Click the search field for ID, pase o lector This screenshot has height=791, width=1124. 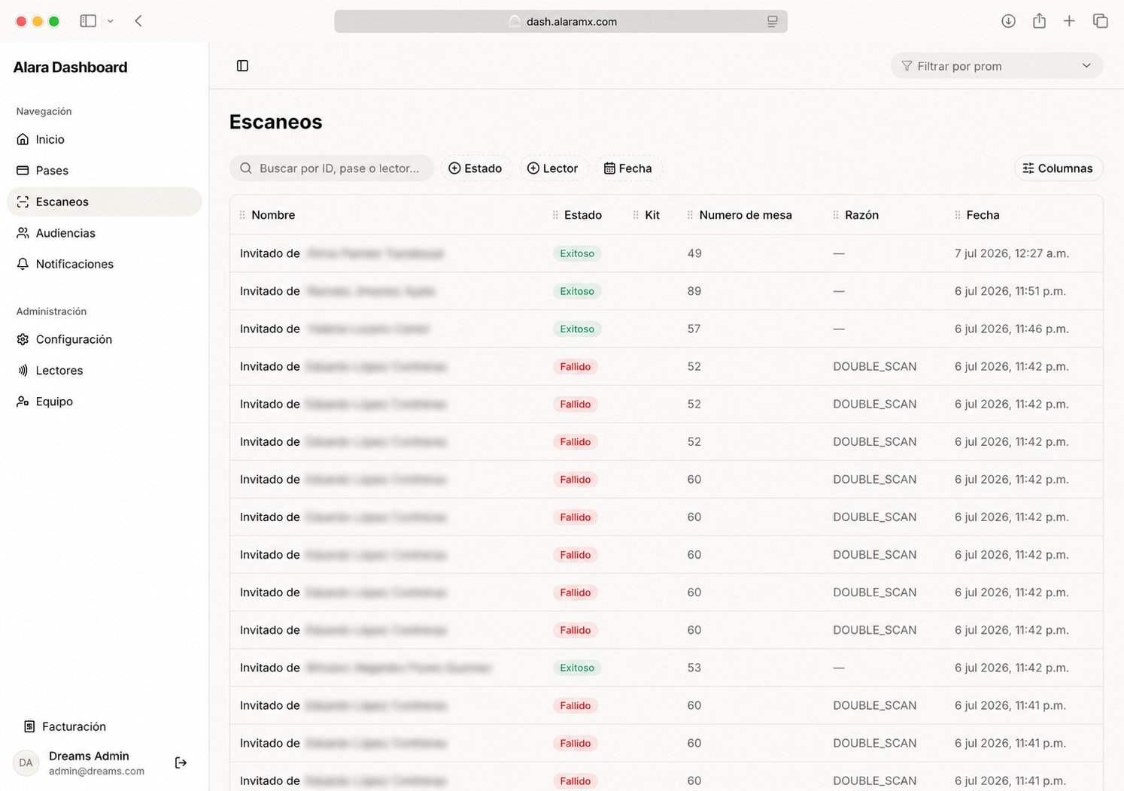332,168
